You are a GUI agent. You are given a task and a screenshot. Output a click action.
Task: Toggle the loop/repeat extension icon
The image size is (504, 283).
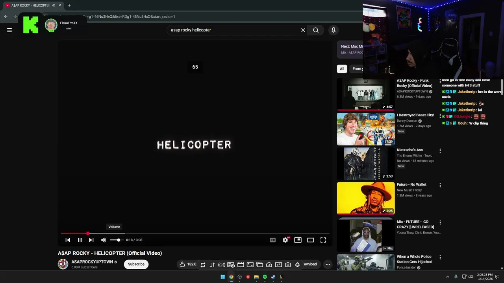[x=203, y=265]
